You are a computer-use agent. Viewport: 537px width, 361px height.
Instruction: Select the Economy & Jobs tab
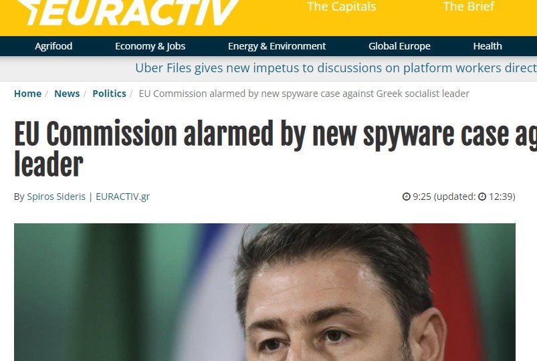pyautogui.click(x=150, y=46)
